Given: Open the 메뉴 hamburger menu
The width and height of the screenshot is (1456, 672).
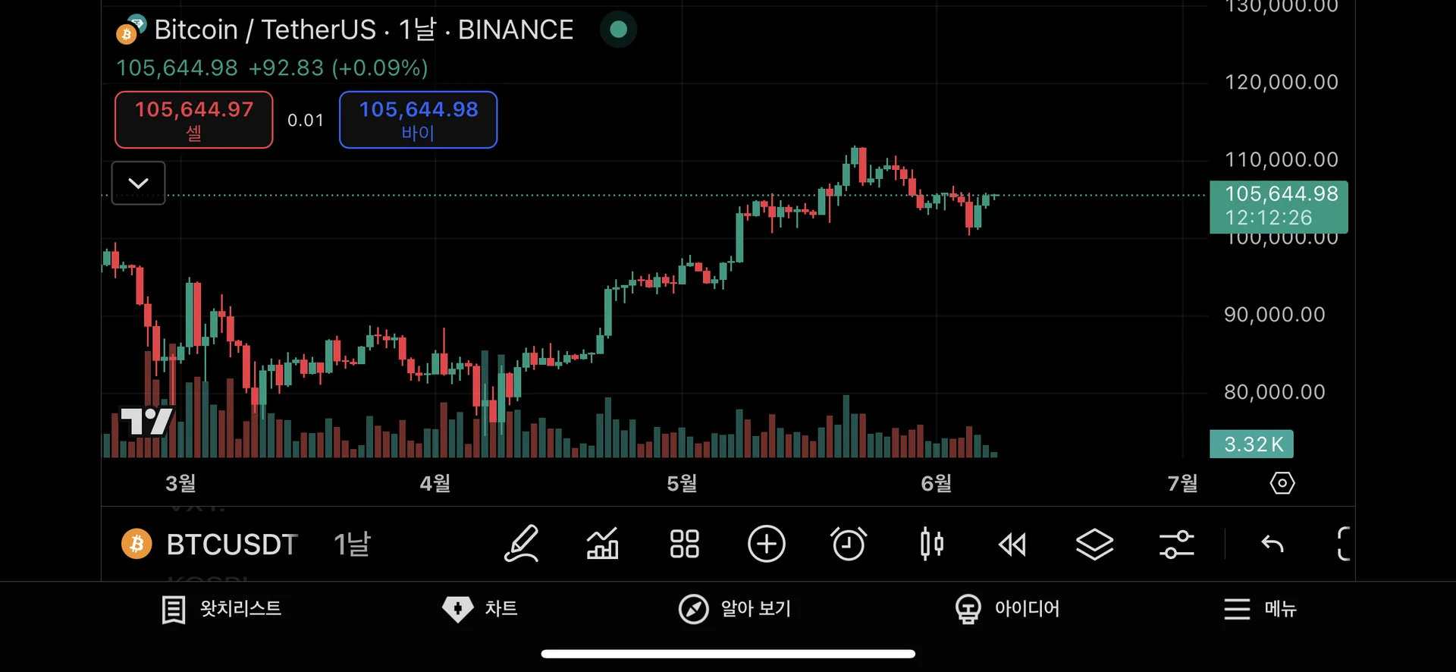Looking at the screenshot, I should point(1260,609).
